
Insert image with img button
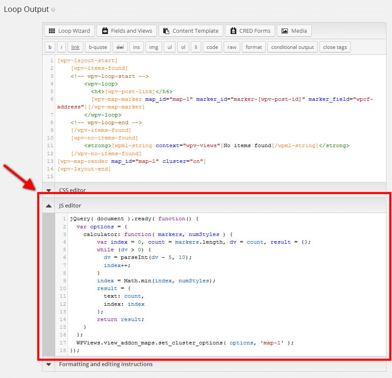pyautogui.click(x=154, y=47)
